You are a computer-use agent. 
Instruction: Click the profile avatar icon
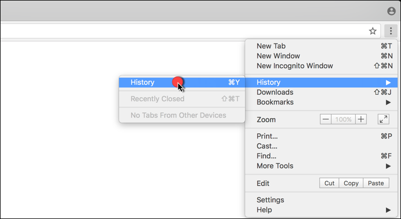tap(391, 11)
